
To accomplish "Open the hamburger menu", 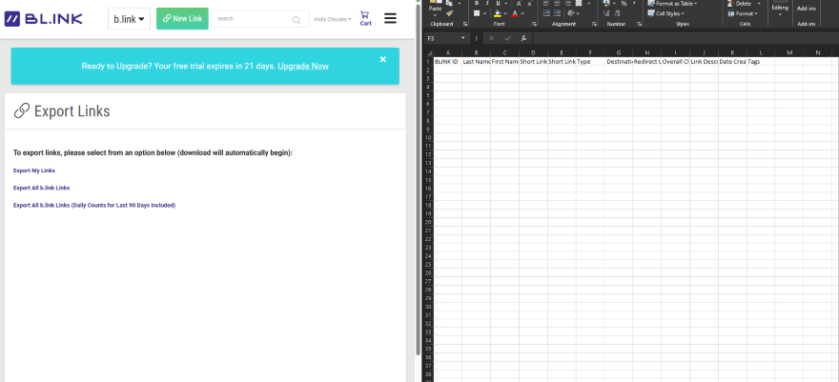I will [x=390, y=18].
